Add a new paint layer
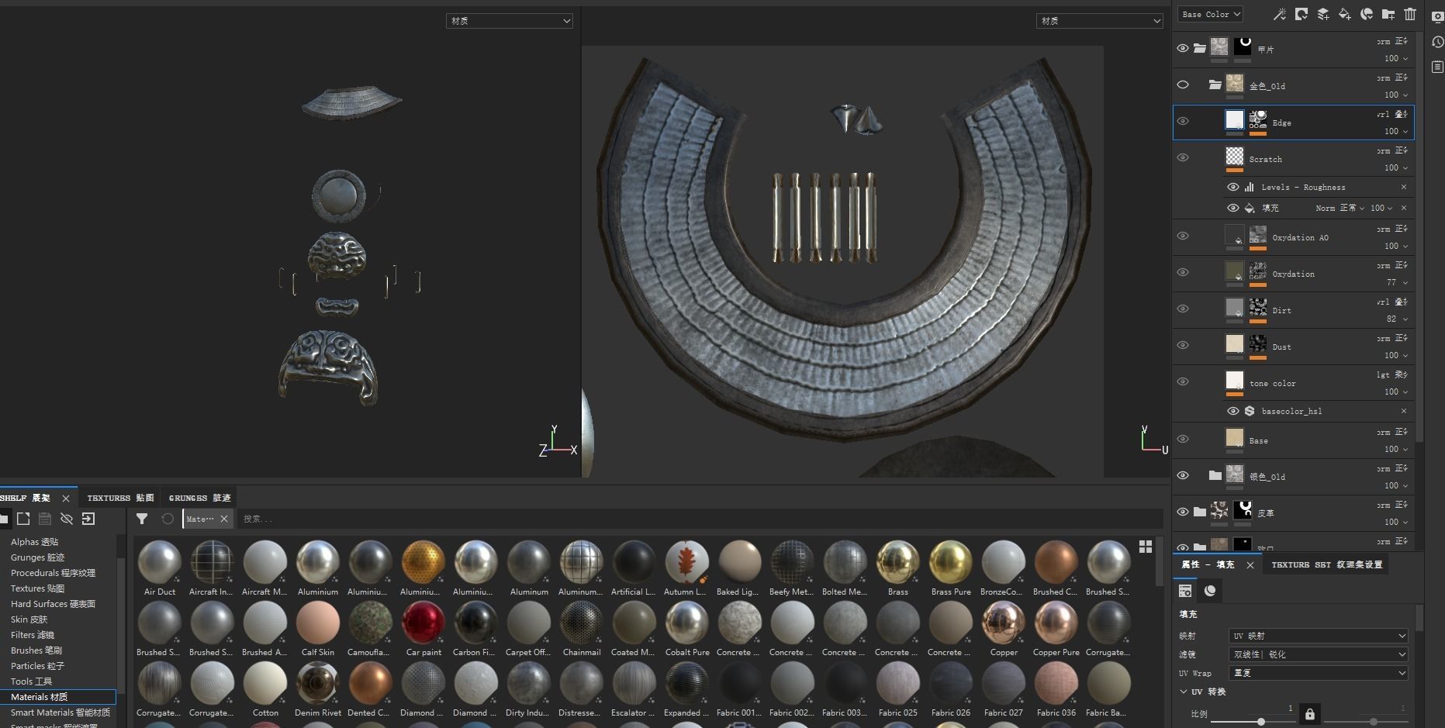Image resolution: width=1445 pixels, height=728 pixels. [x=1323, y=14]
